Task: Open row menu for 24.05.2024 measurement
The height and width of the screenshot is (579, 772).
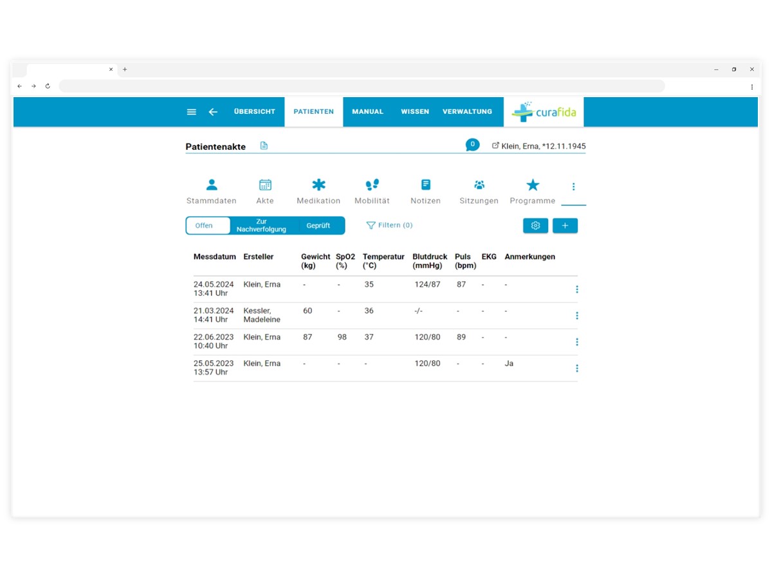Action: coord(577,289)
